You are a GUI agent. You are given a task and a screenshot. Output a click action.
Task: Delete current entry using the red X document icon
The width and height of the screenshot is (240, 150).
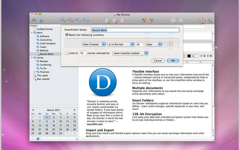(x=115, y=20)
